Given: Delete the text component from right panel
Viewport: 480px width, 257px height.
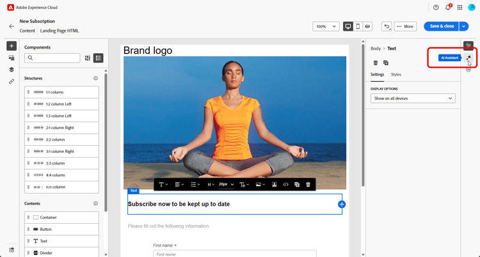Looking at the screenshot, I should [375, 63].
